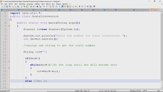Click line 13 'String oct="";' text
The height and width of the screenshot is (92, 163).
point(35,52)
